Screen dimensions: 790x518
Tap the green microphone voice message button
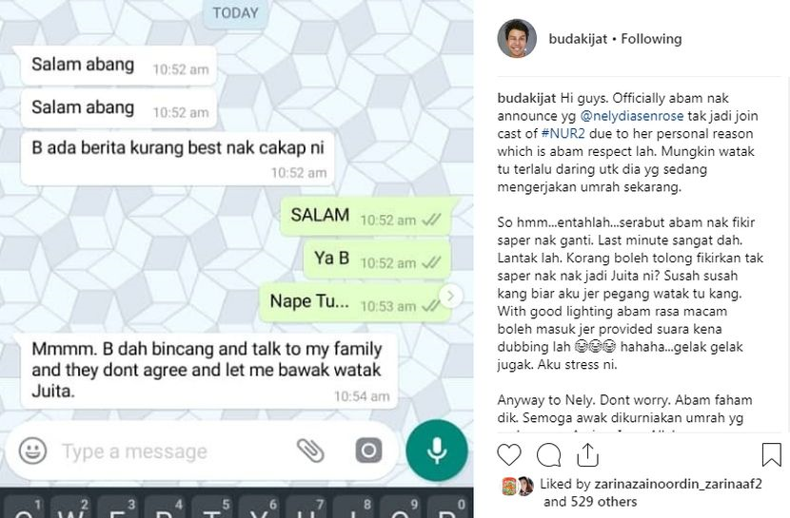pos(437,451)
